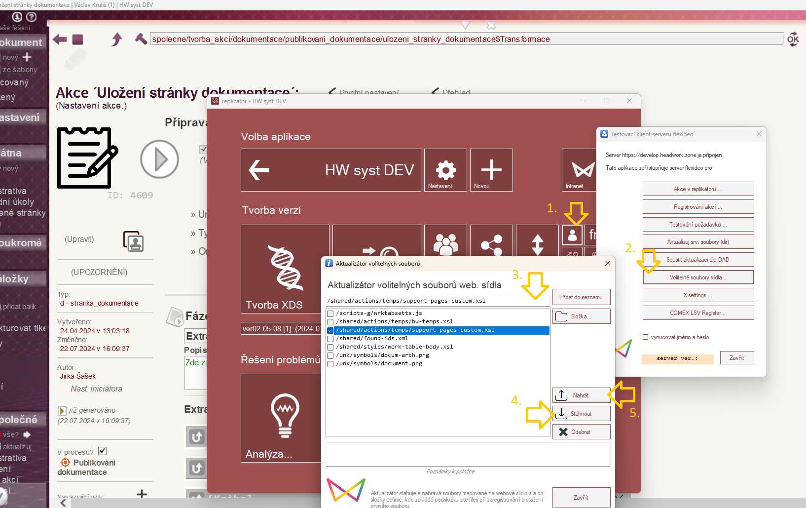Expand the Nastavení sidebar section
The height and width of the screenshot is (508, 806).
click(x=21, y=117)
